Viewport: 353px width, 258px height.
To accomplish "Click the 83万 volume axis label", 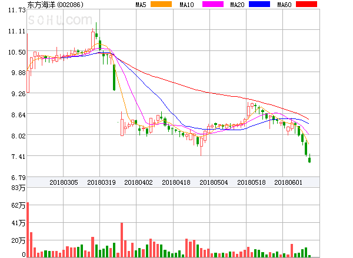I will pos(18,188).
